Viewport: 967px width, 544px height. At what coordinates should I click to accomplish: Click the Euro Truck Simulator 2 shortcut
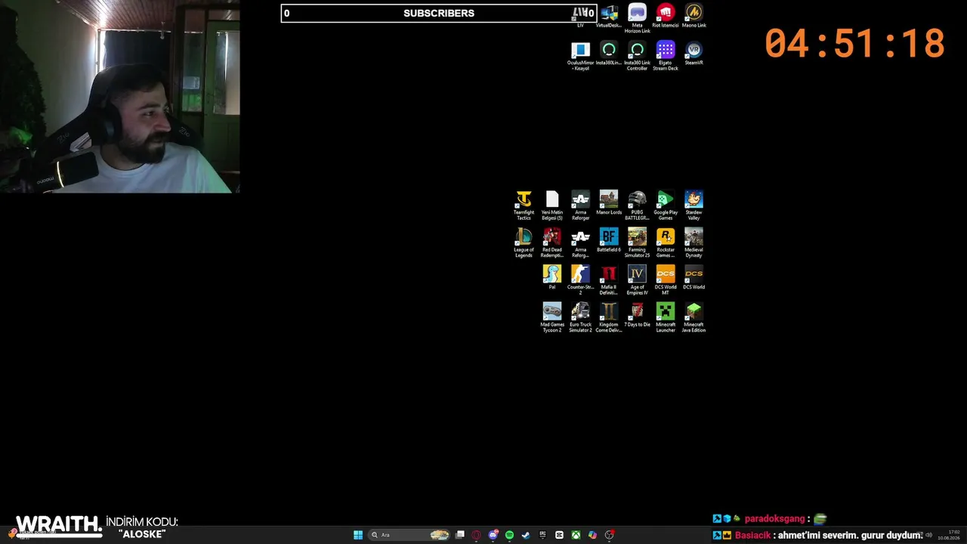[x=580, y=317]
